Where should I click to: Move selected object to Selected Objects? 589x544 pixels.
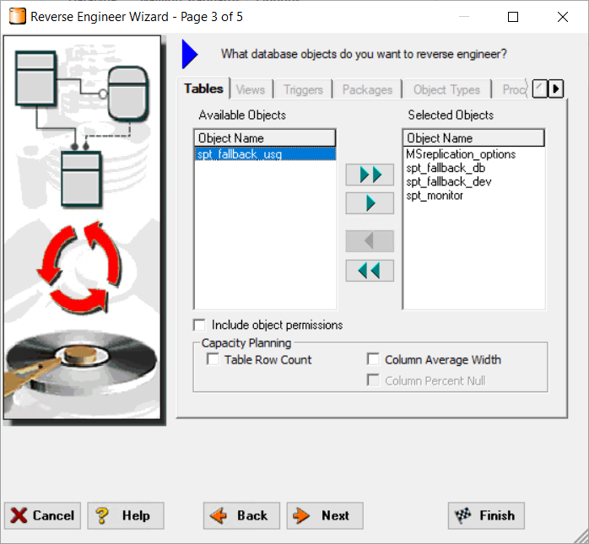coord(370,203)
